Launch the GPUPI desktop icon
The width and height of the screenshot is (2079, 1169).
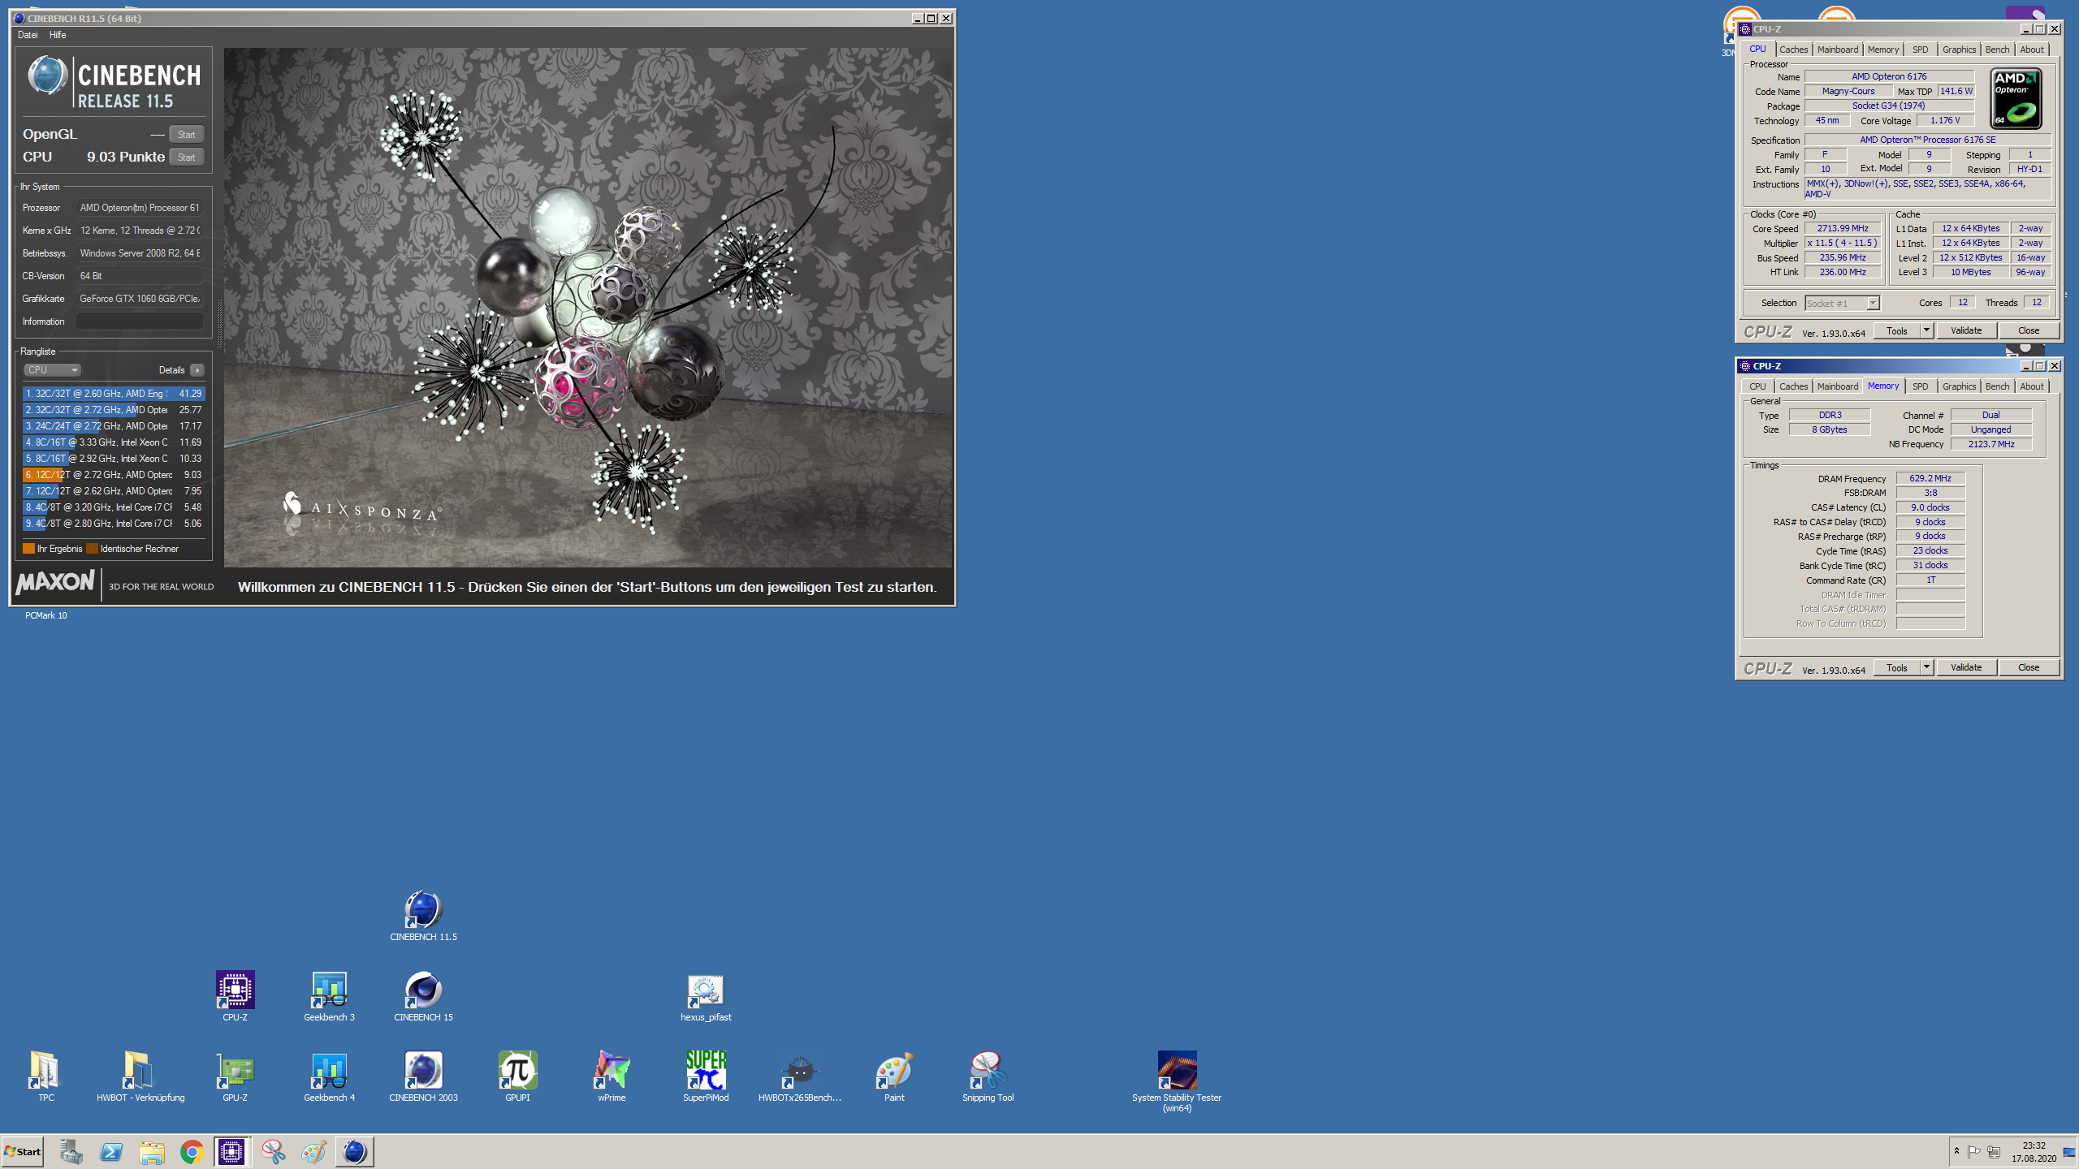pyautogui.click(x=517, y=1076)
